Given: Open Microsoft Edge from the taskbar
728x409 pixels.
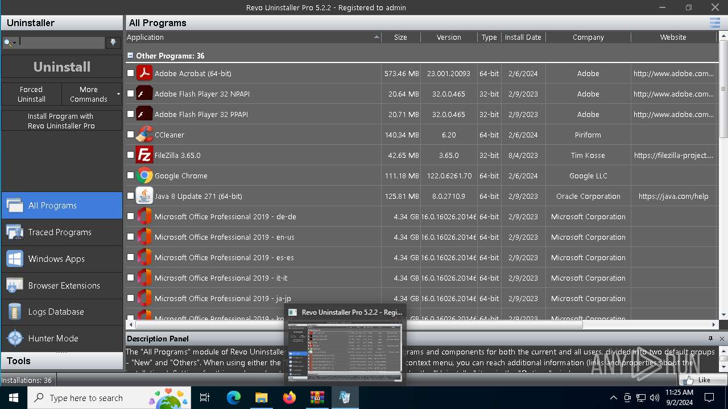Looking at the screenshot, I should 234,398.
